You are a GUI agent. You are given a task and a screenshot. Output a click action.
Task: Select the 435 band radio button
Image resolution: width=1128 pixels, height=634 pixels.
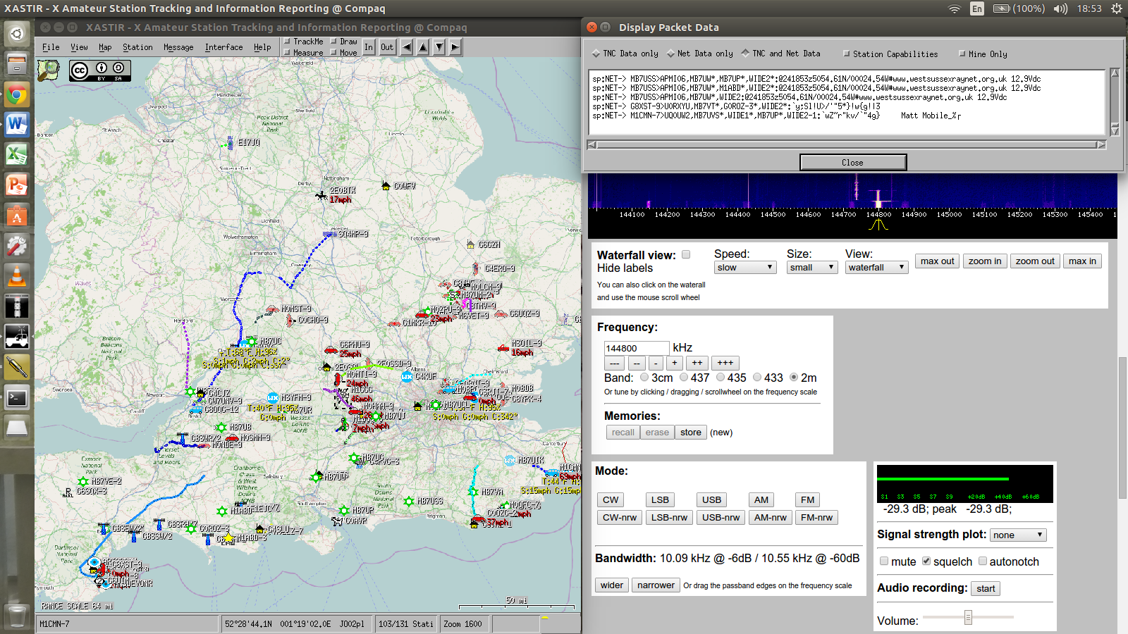pos(721,378)
